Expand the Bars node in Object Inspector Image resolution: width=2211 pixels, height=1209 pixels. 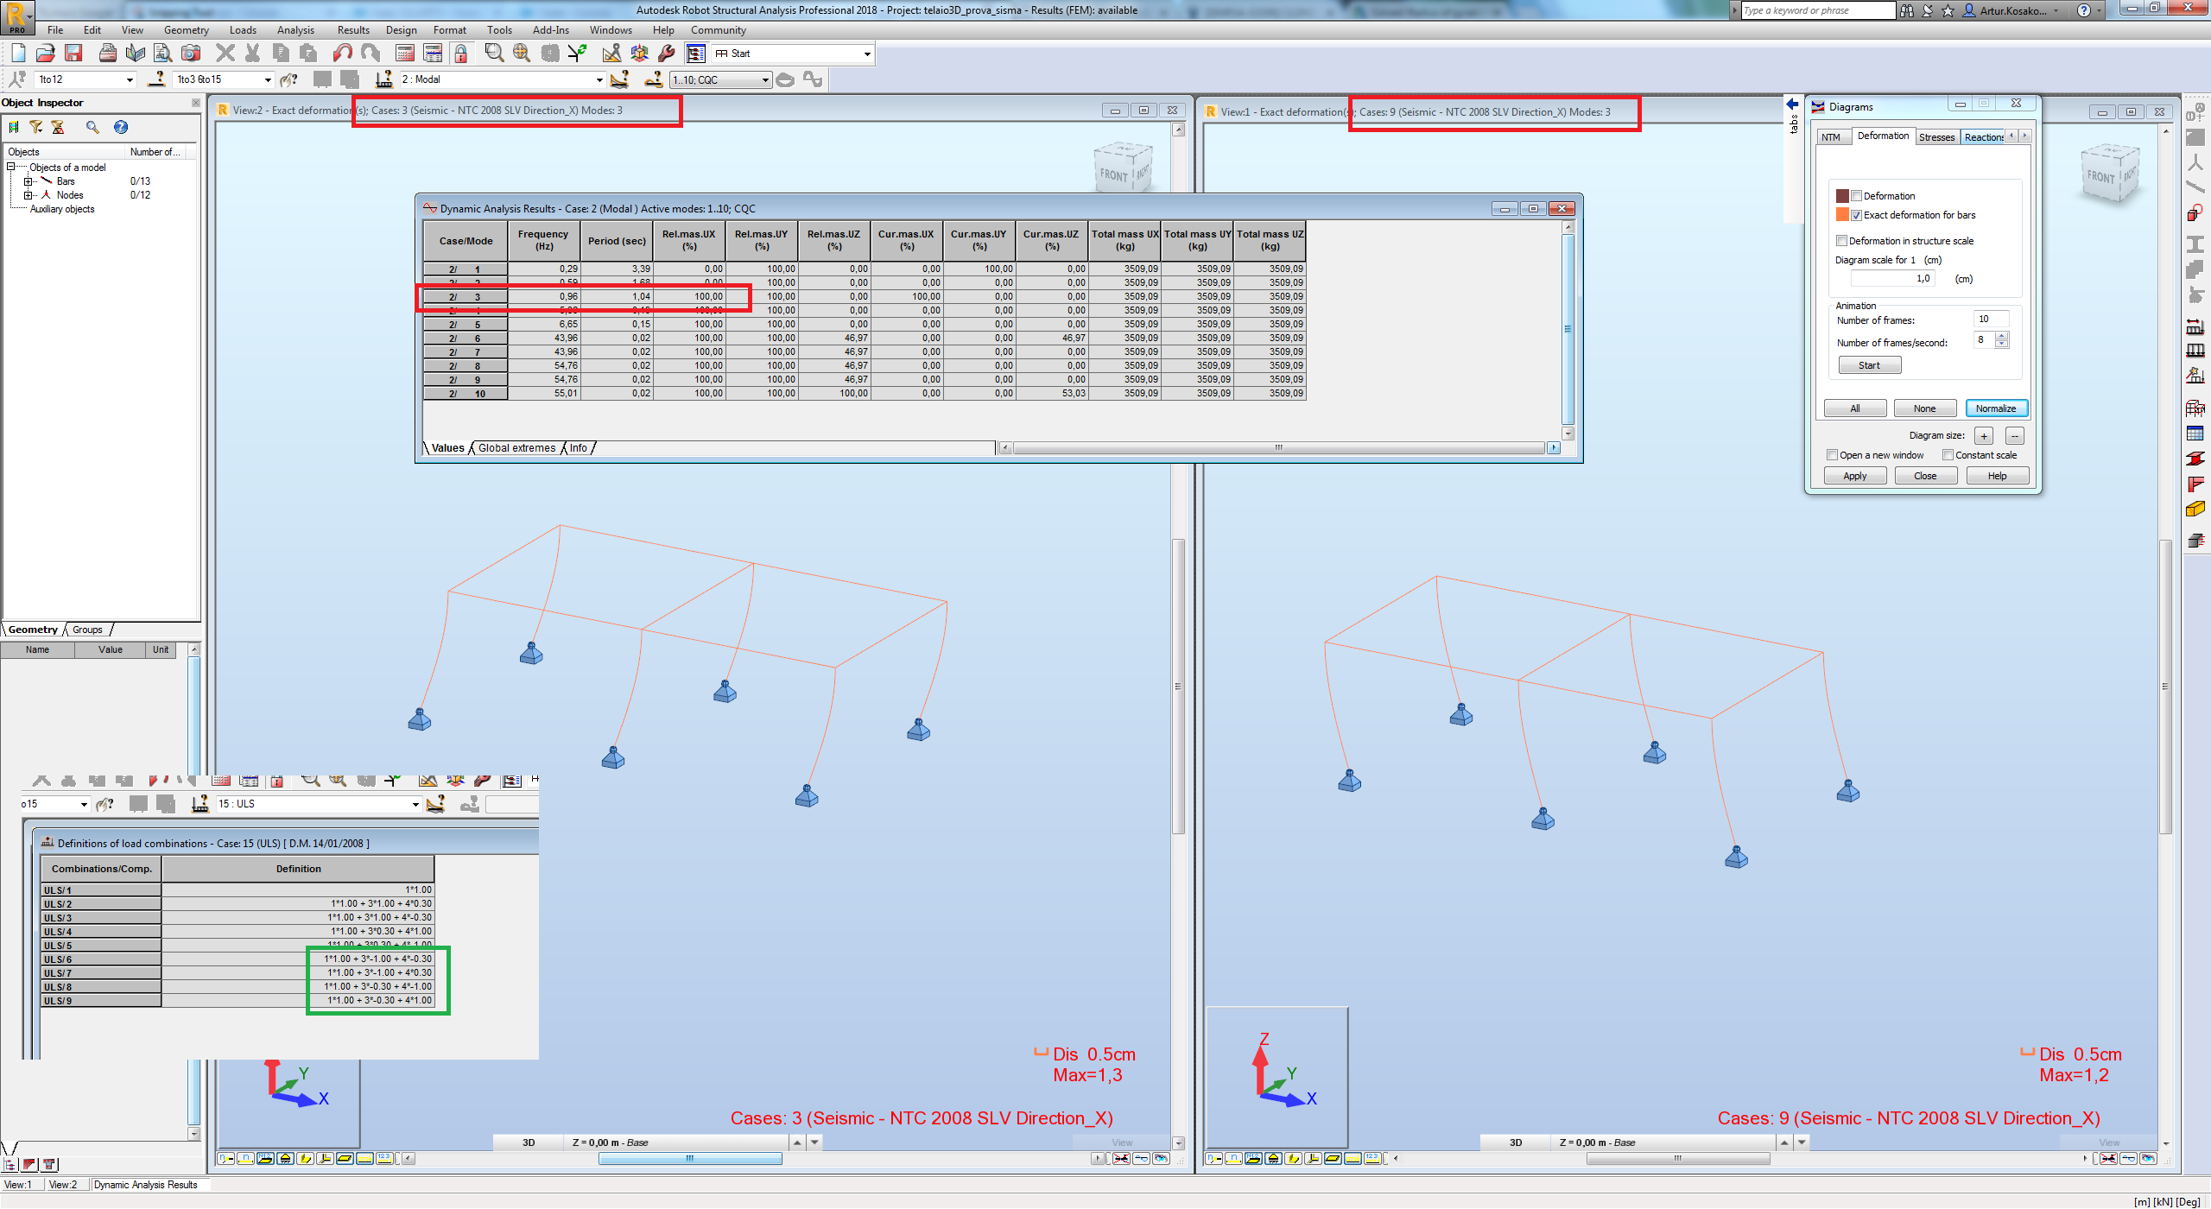tap(29, 181)
